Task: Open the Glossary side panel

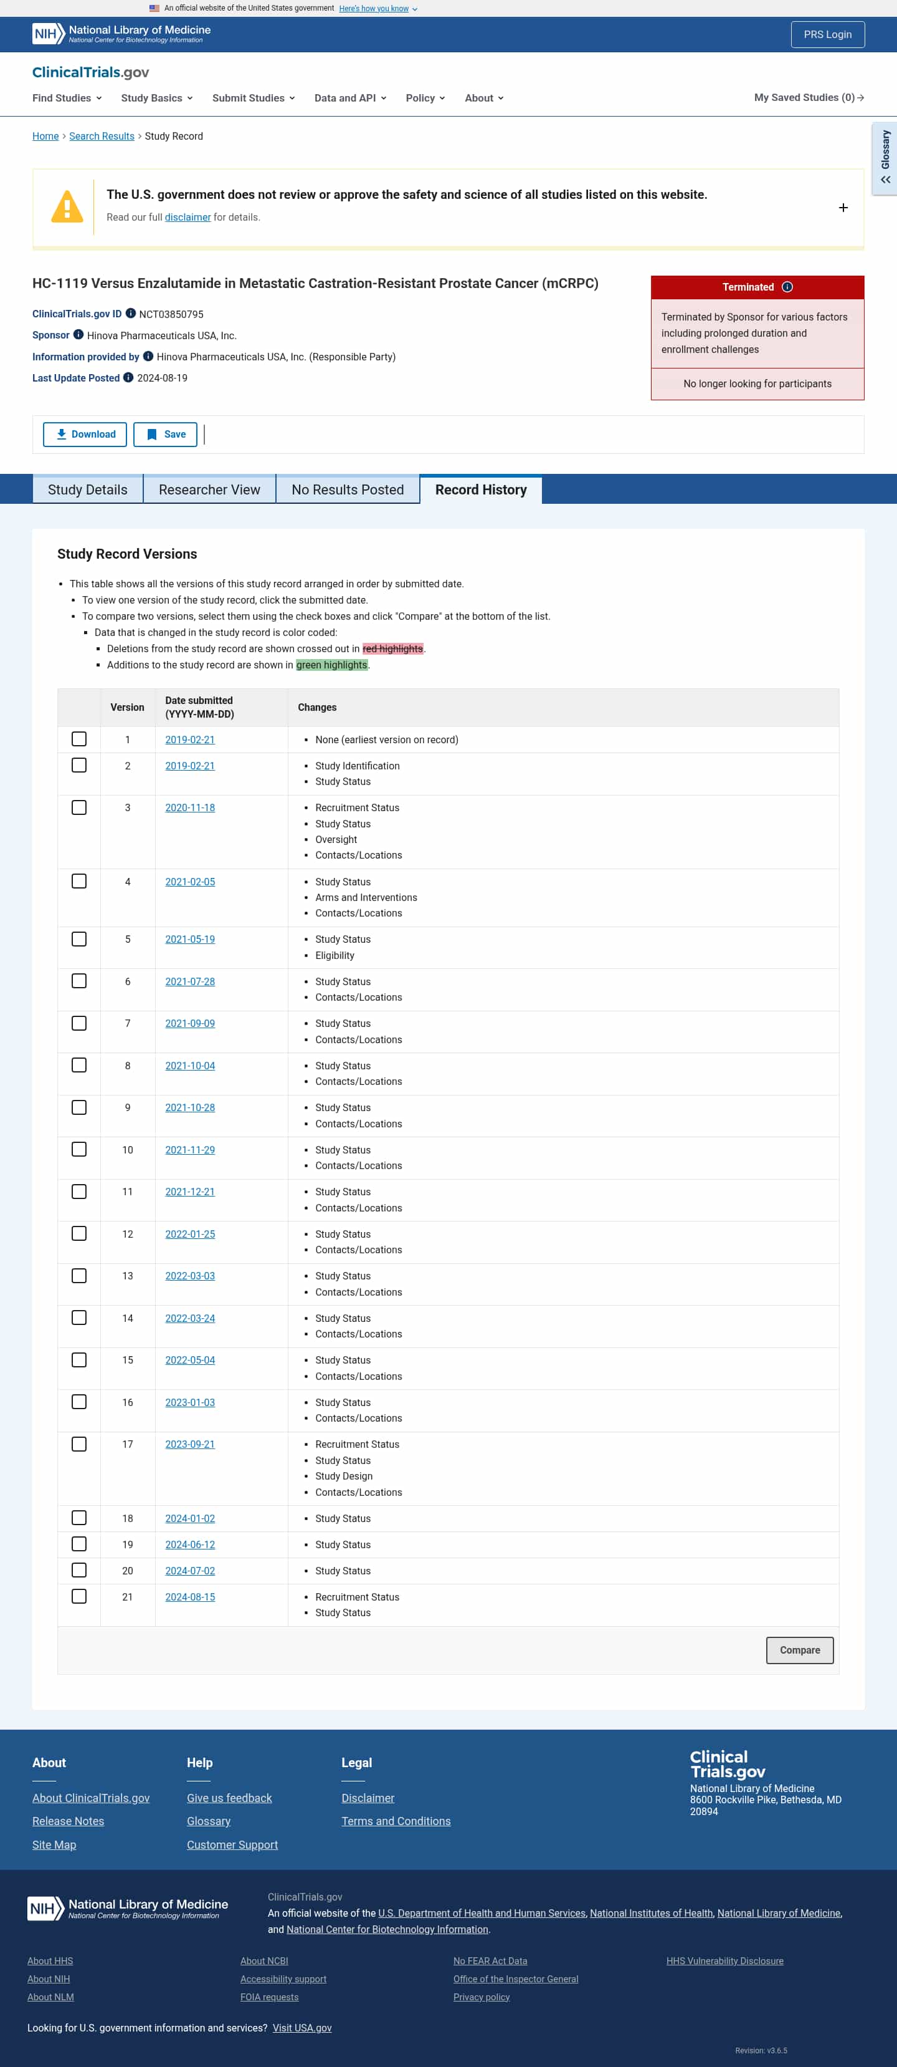Action: [x=885, y=158]
